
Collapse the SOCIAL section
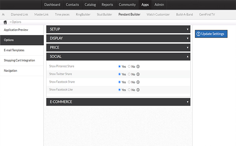tap(118, 56)
